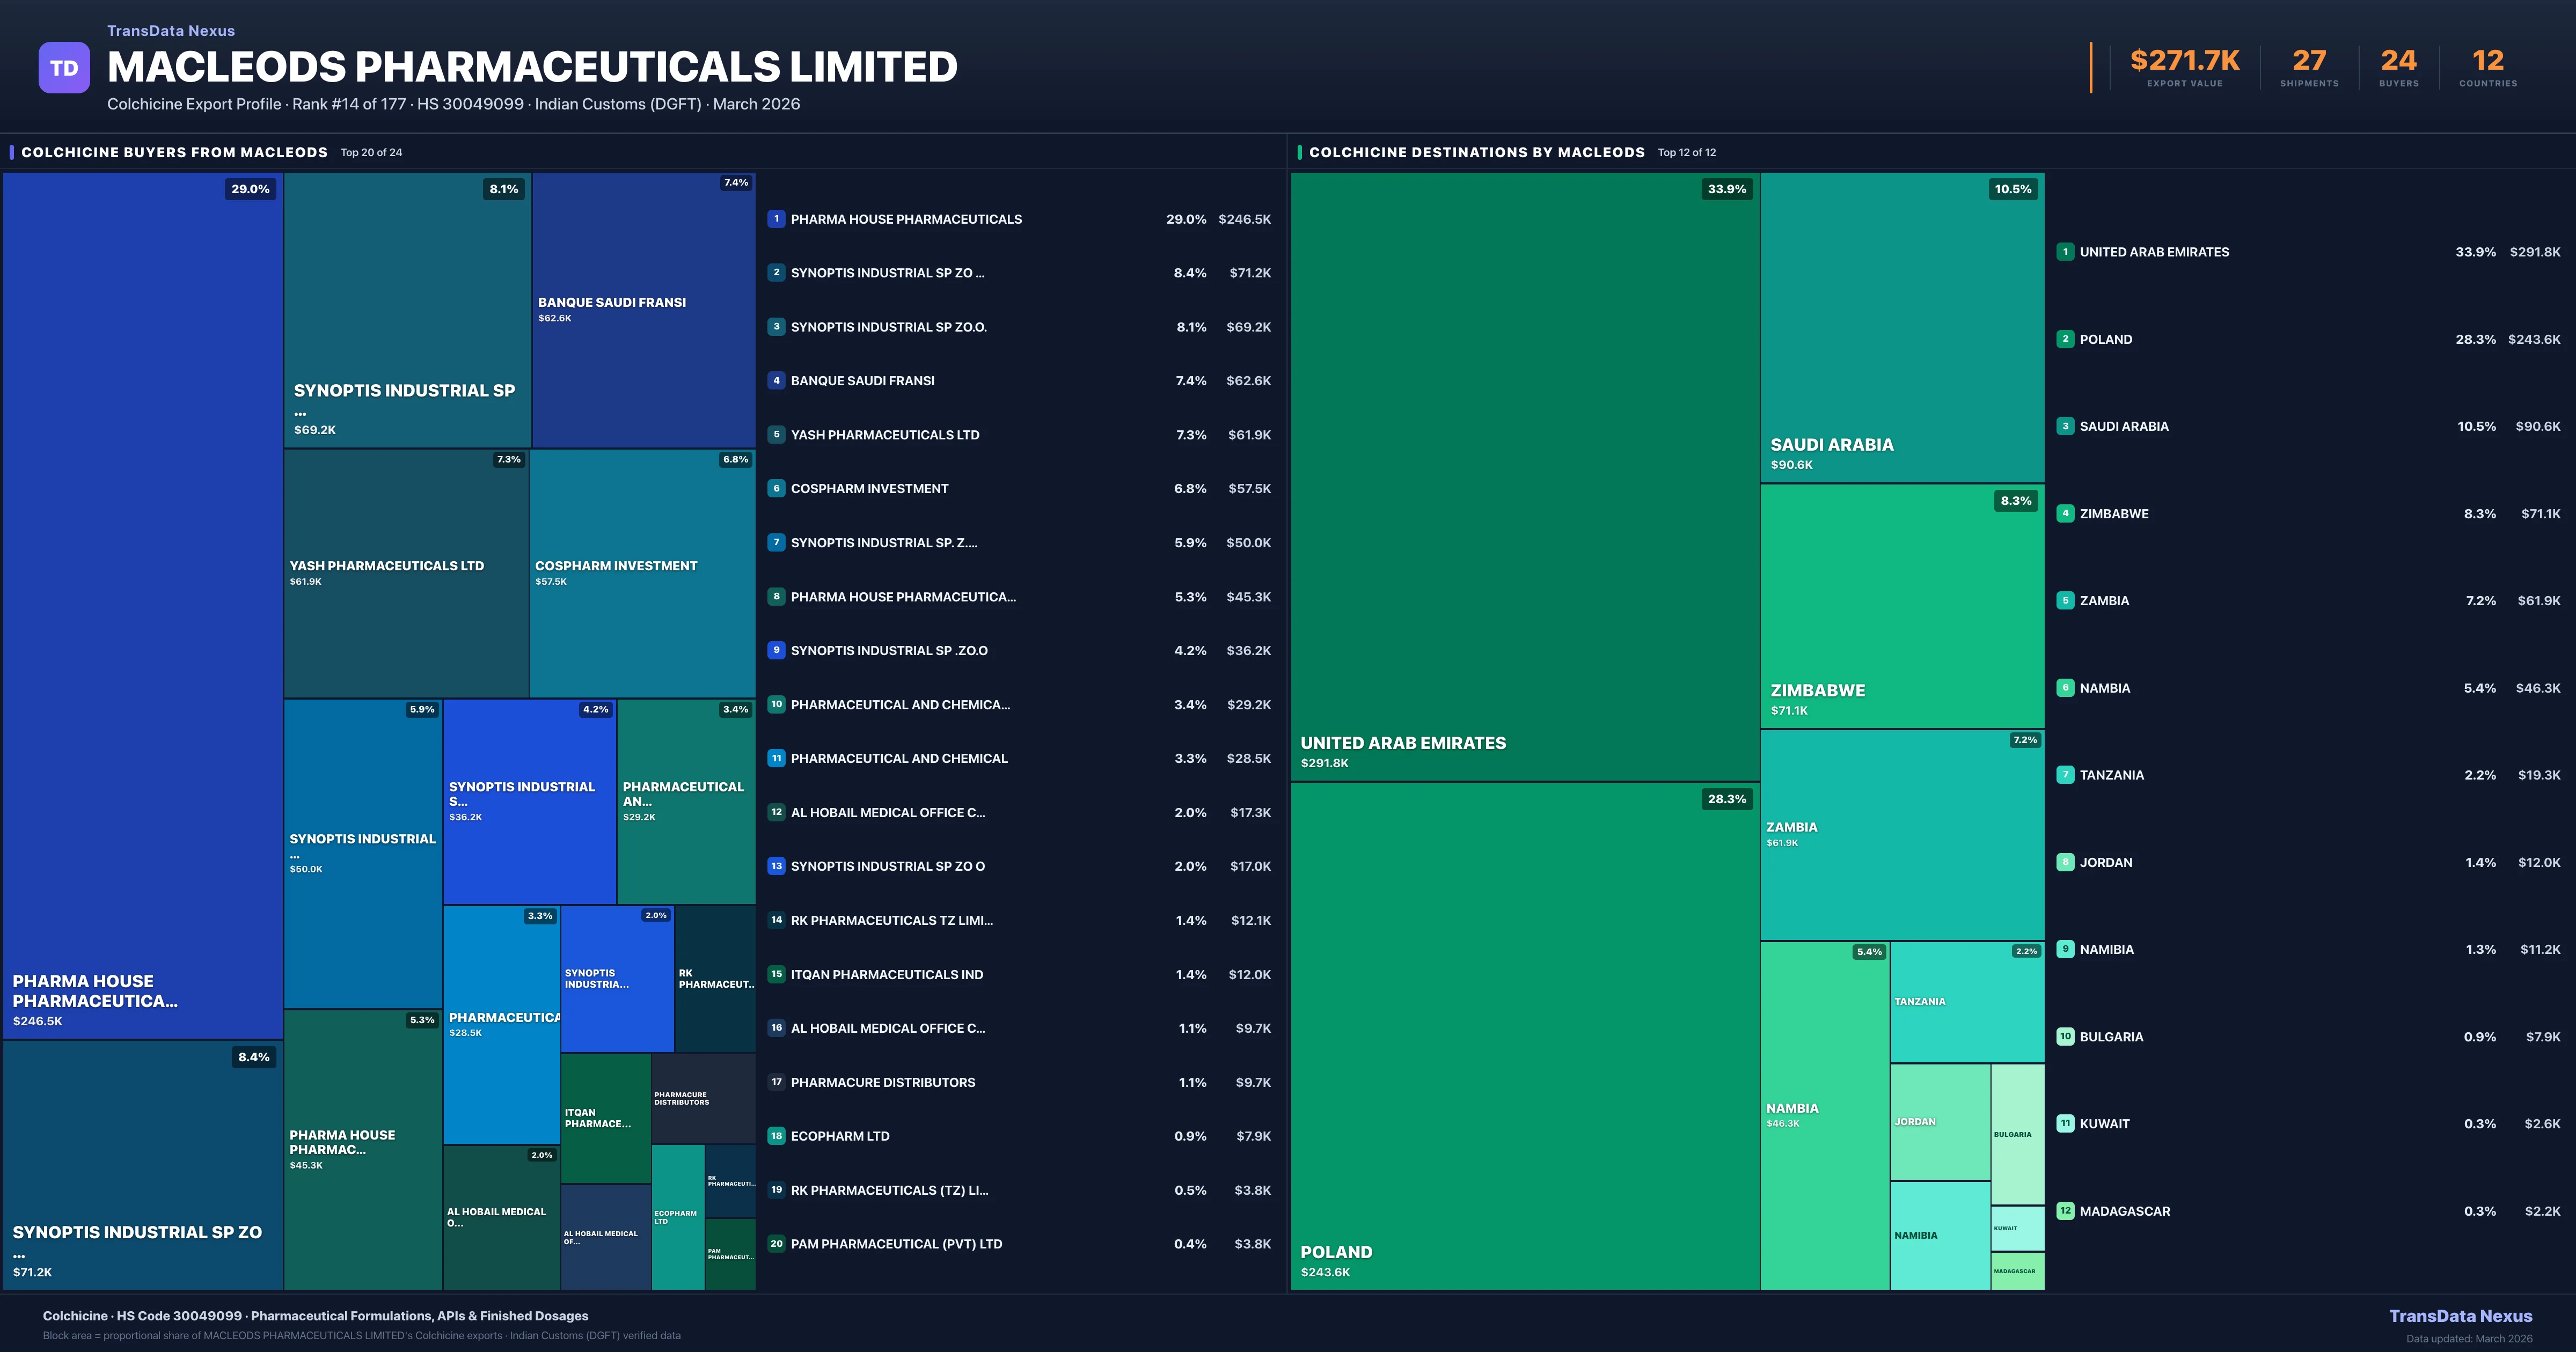Select the Poland treemap block
2576x1352 pixels.
coord(1524,1035)
